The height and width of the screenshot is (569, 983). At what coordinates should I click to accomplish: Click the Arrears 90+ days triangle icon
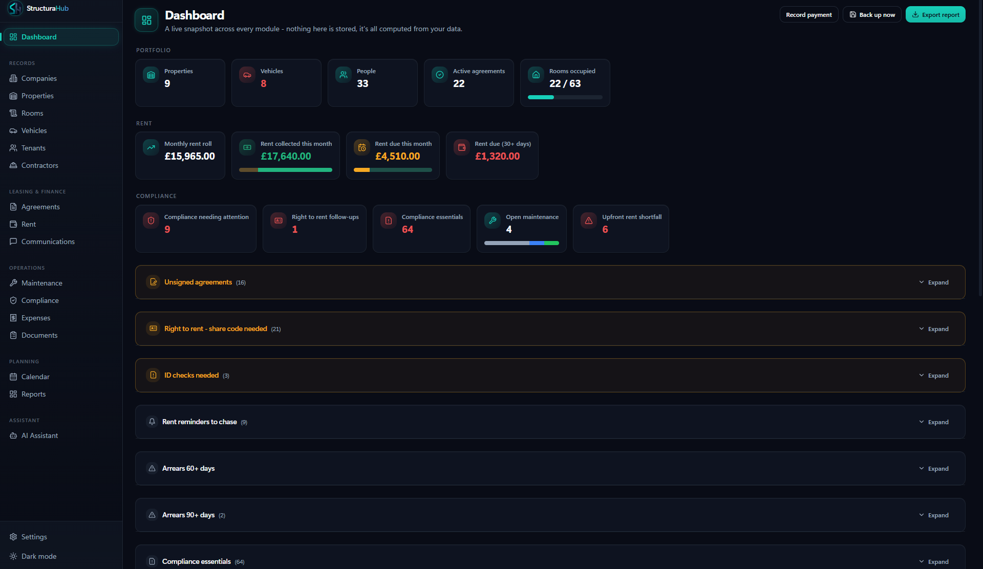152,515
